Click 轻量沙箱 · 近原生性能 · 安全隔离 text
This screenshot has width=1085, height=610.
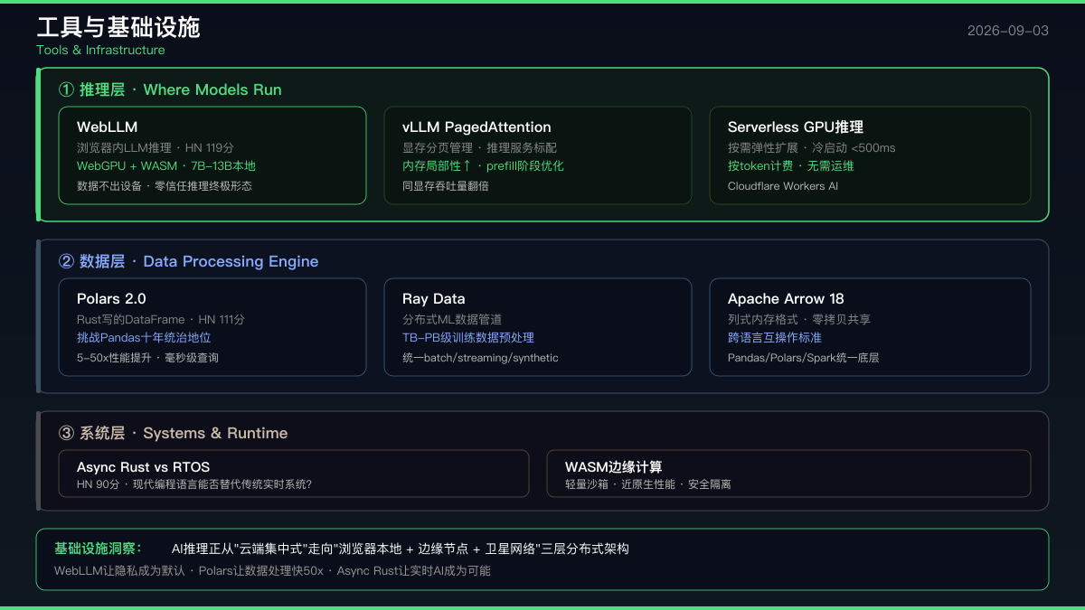point(648,484)
